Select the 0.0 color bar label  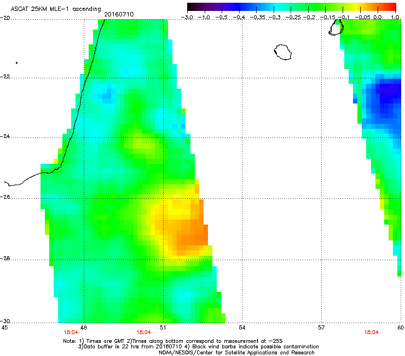(x=378, y=18)
